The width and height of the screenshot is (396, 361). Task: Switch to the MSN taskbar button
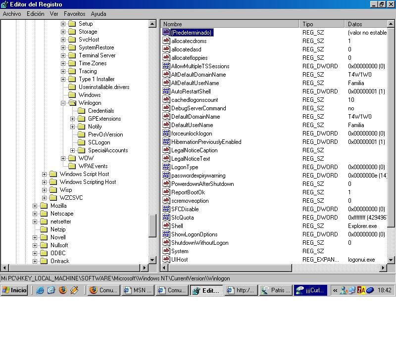pyautogui.click(x=138, y=290)
